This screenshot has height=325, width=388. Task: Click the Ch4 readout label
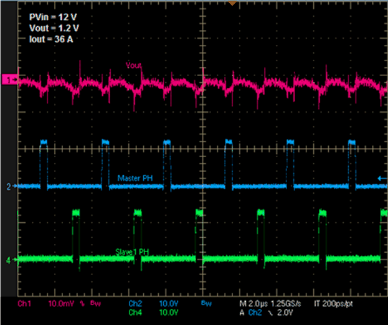coord(135,313)
